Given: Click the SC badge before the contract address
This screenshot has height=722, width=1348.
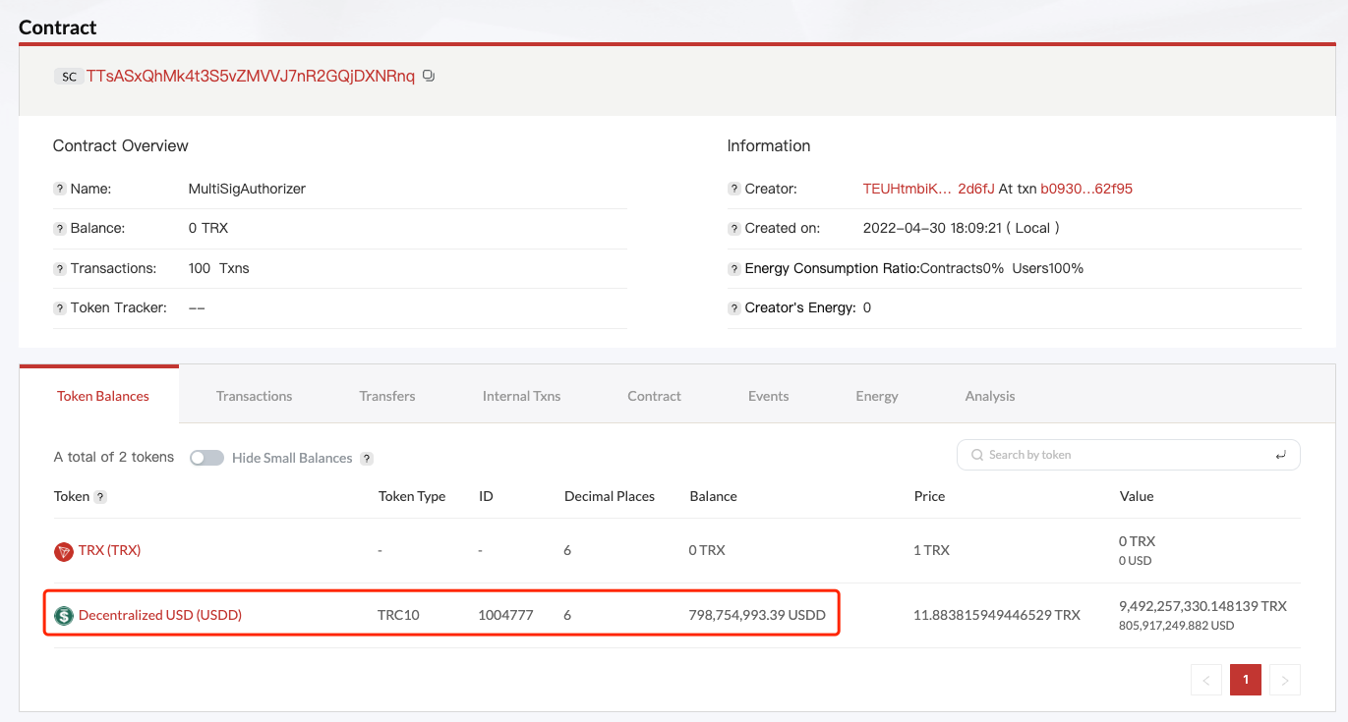Looking at the screenshot, I should tap(69, 77).
